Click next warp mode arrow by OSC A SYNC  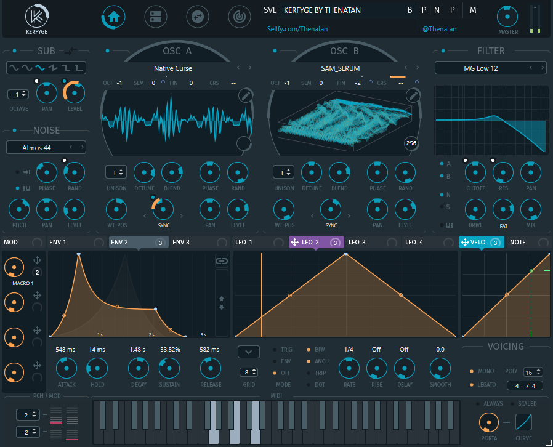(182, 215)
